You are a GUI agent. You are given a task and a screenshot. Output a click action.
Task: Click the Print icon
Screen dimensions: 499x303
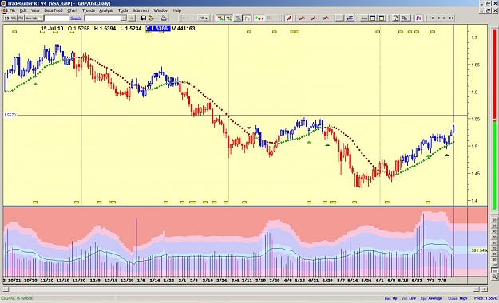(164, 18)
